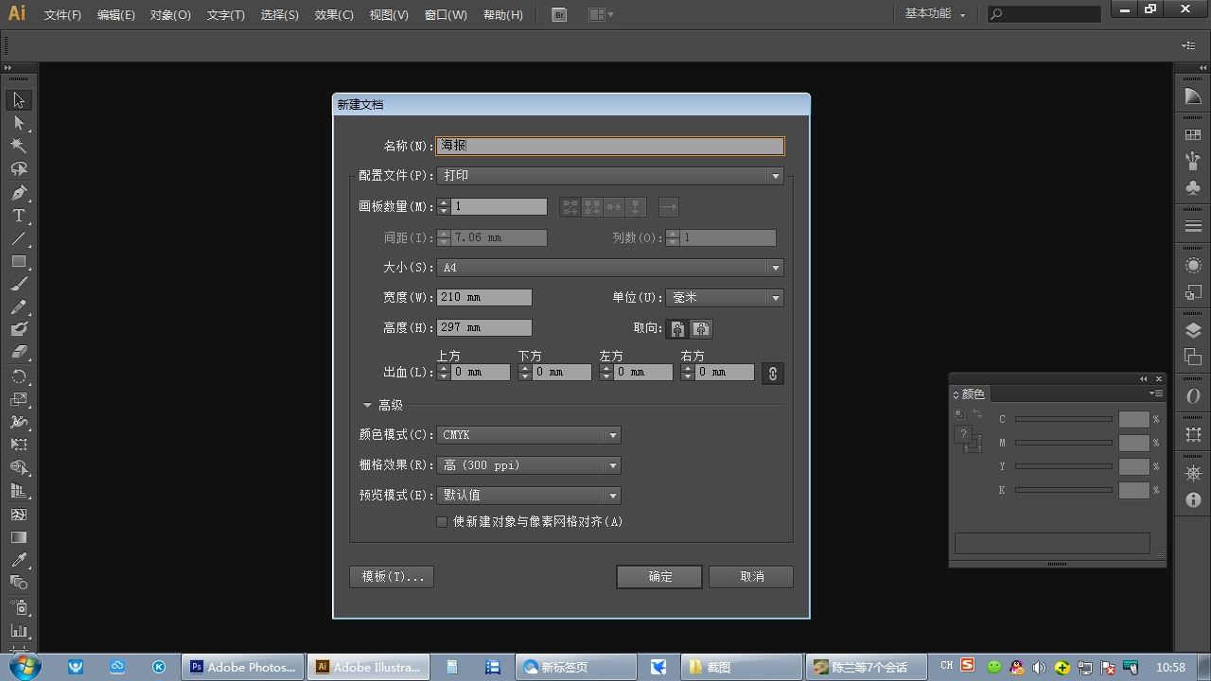This screenshot has width=1211, height=681.
Task: Select the Eyedropper tool
Action: [18, 560]
